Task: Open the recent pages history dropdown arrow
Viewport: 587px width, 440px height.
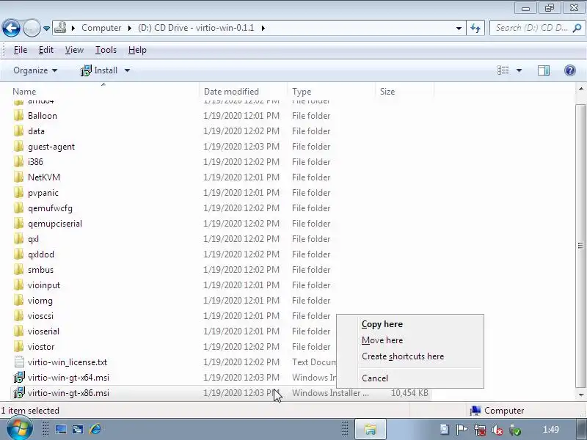Action: 46,28
